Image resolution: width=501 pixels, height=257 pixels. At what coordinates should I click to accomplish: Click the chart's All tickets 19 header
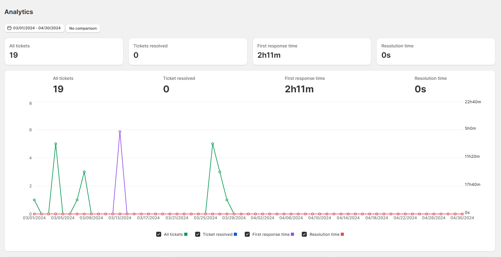[63, 85]
